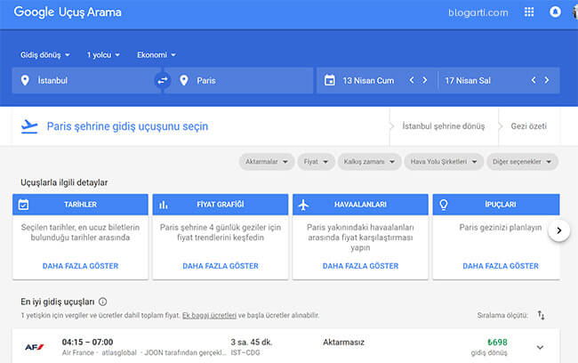Viewport: 578px width, 363px height.
Task: Open the HAVAALANLARI airplane card
Action: point(360,237)
